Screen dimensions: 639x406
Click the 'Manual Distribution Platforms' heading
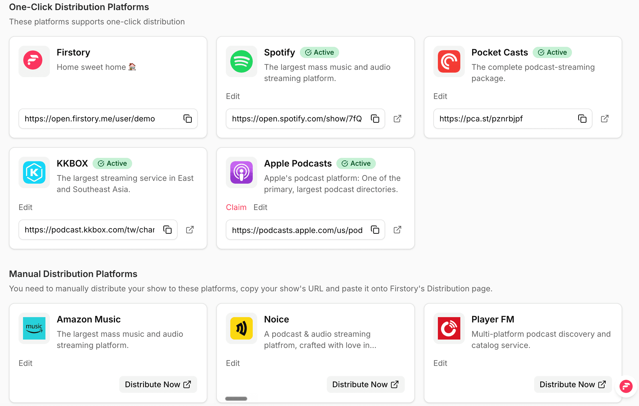[x=73, y=274]
